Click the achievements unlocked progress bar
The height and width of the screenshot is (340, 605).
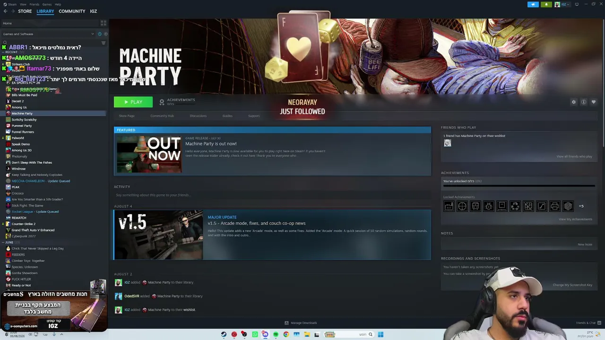pos(519,186)
